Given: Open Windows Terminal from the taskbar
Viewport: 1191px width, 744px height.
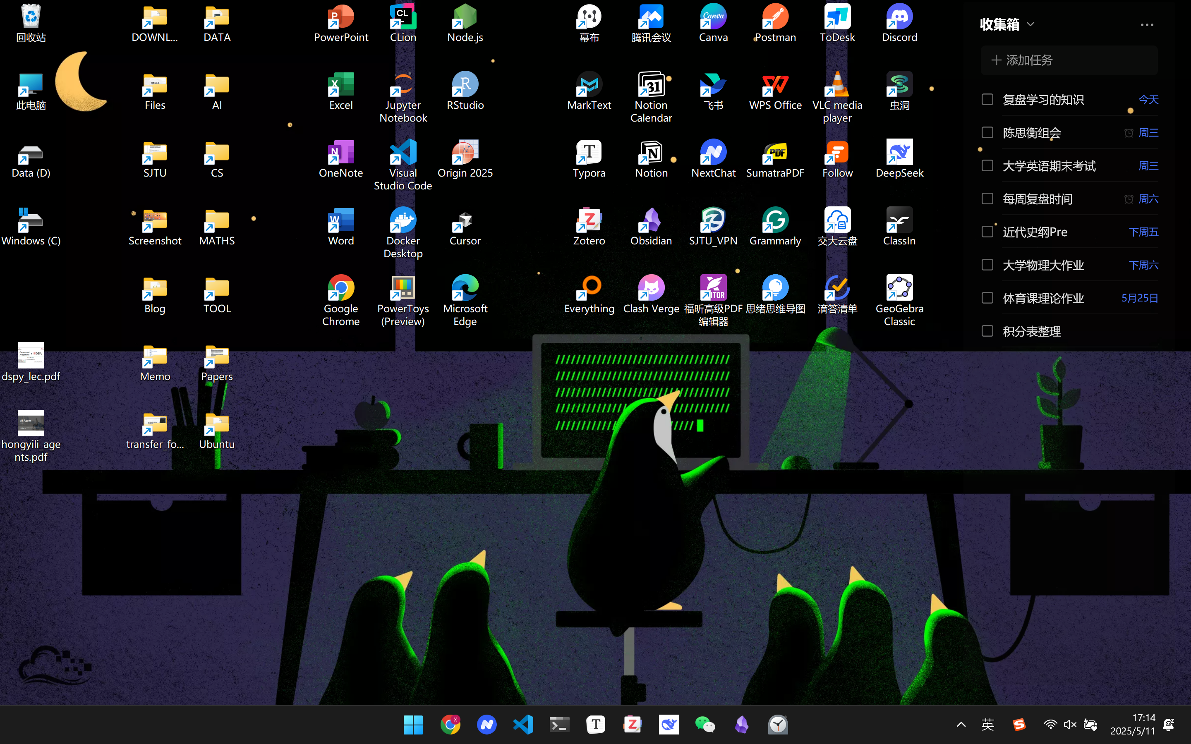Looking at the screenshot, I should coord(559,724).
